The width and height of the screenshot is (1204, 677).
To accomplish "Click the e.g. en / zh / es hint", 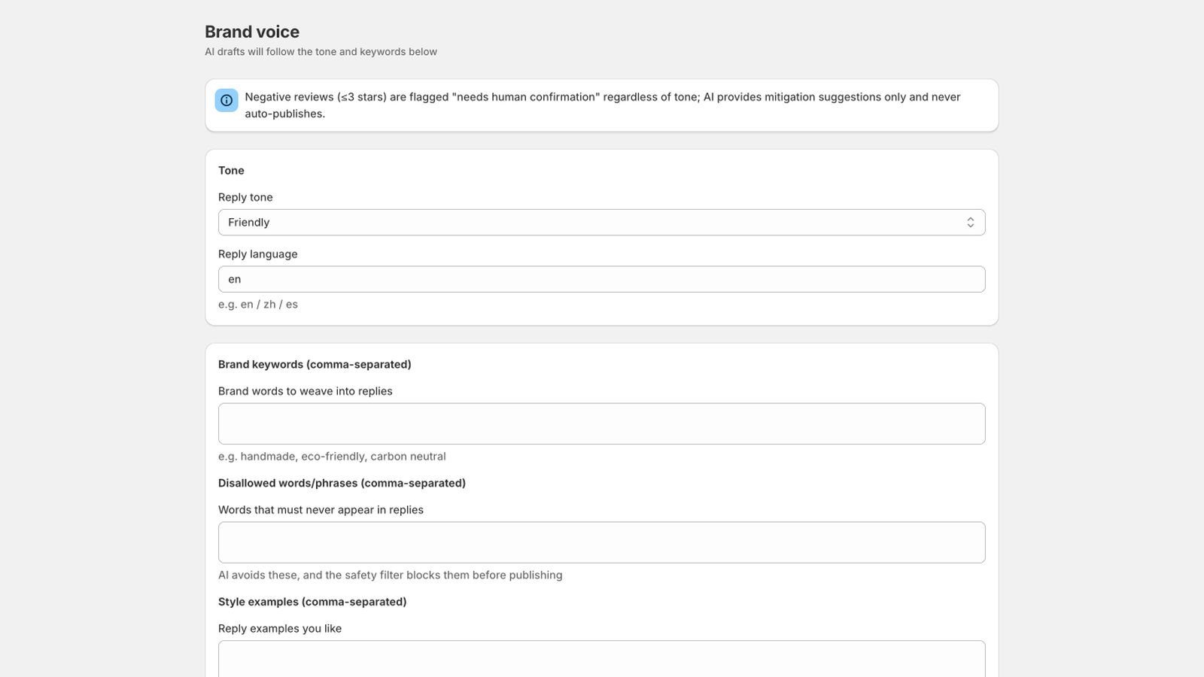I will [258, 305].
